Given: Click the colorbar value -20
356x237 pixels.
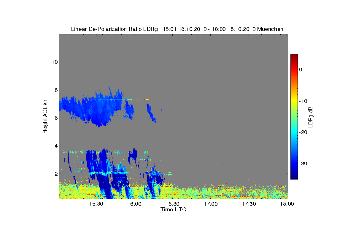Looking at the screenshot, I should 303,132.
